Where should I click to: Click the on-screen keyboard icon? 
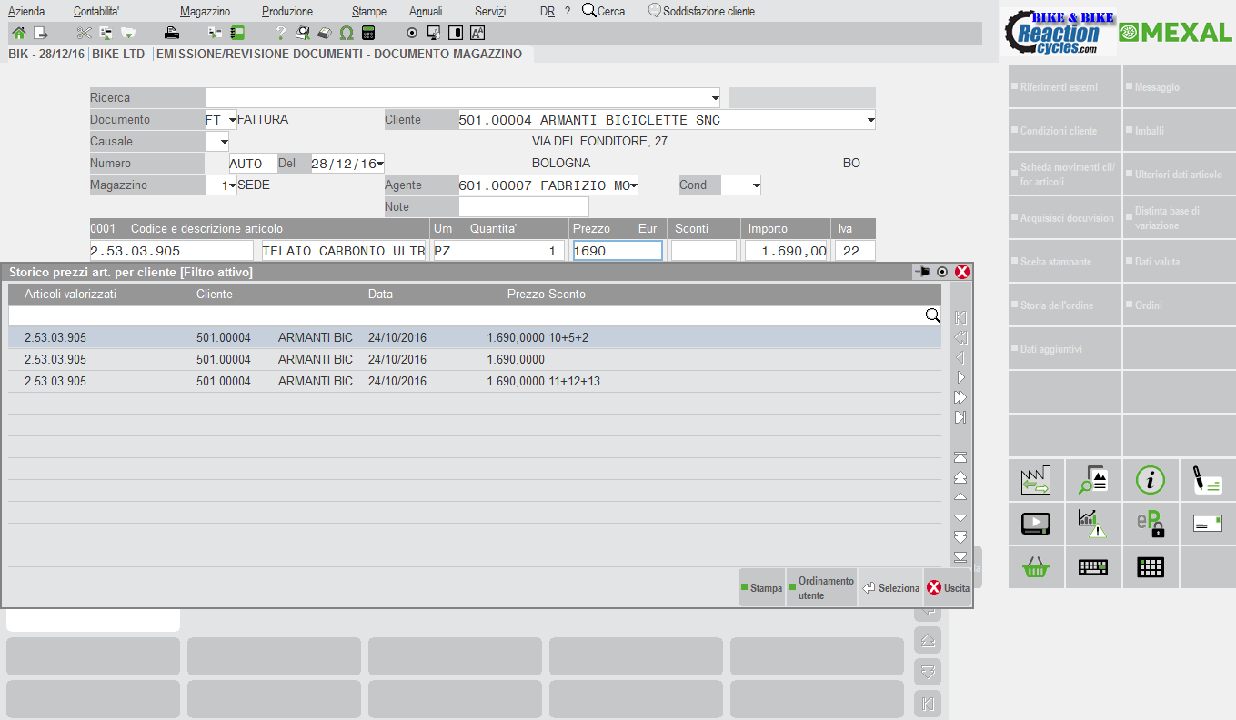1092,568
